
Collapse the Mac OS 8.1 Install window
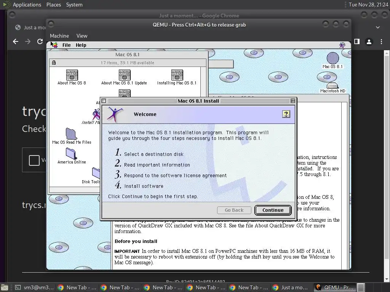coord(293,101)
